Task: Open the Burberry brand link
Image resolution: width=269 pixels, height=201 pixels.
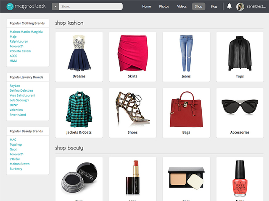Action: [x=16, y=169]
